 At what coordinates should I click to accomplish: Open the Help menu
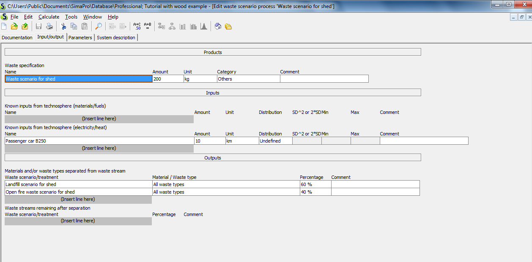(113, 17)
